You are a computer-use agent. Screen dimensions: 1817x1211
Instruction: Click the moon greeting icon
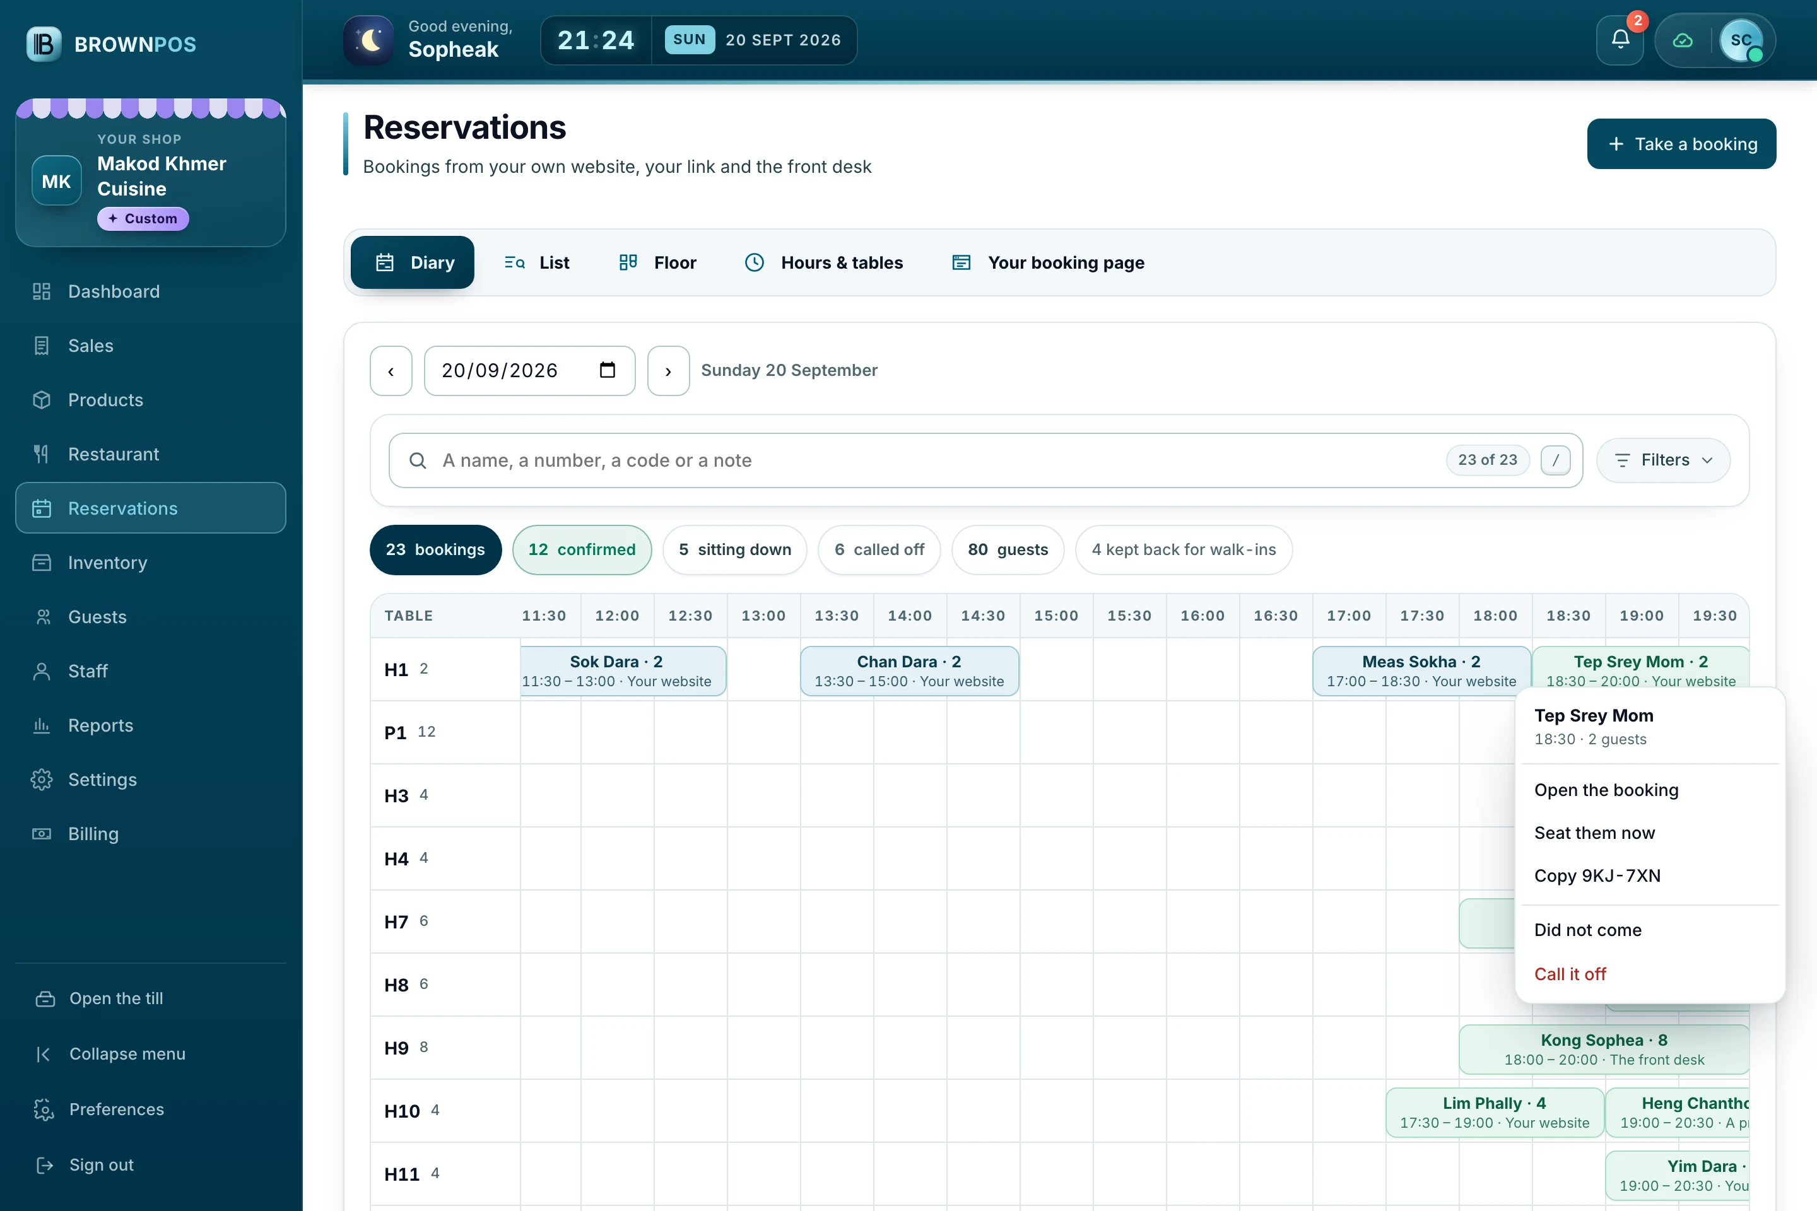(x=369, y=40)
